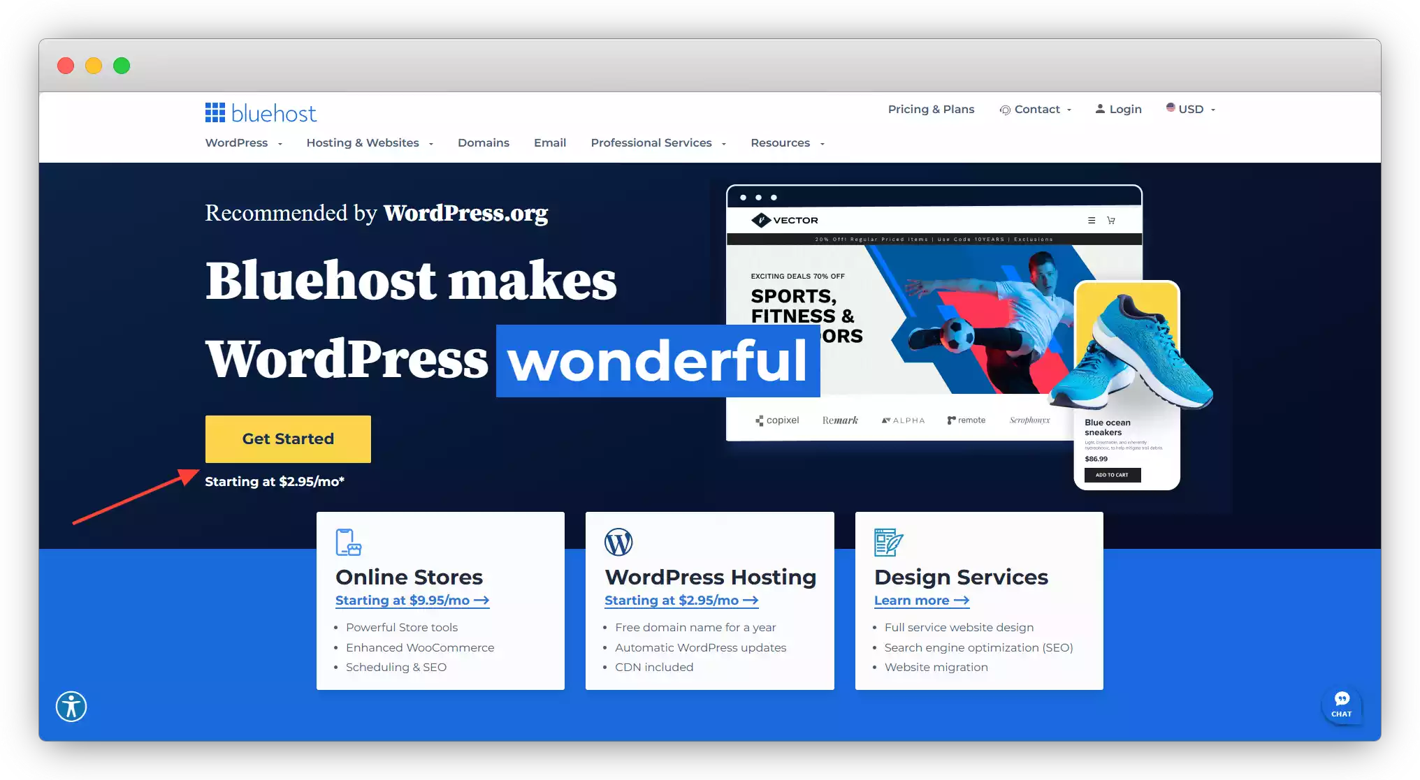Open the Email menu item
Viewport: 1420px width, 780px height.
(x=550, y=142)
